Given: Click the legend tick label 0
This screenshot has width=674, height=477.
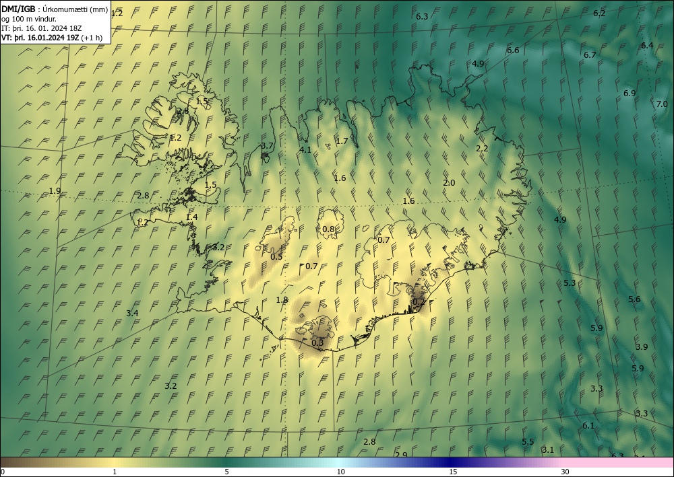Looking at the screenshot, I should coord(3,472).
